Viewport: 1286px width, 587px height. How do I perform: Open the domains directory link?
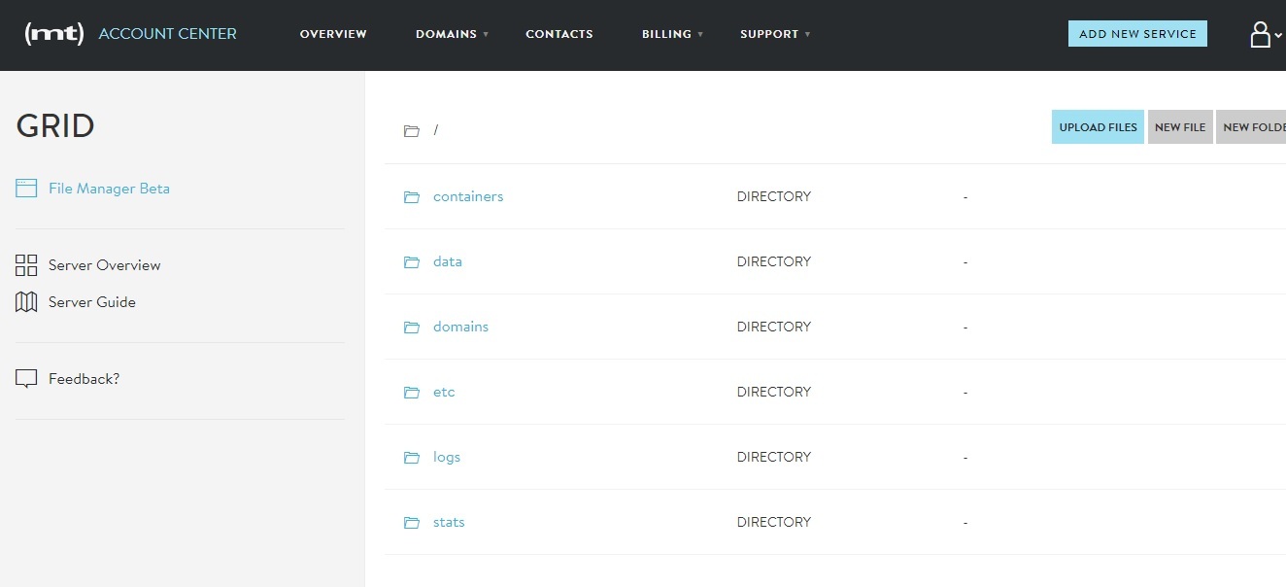click(460, 327)
